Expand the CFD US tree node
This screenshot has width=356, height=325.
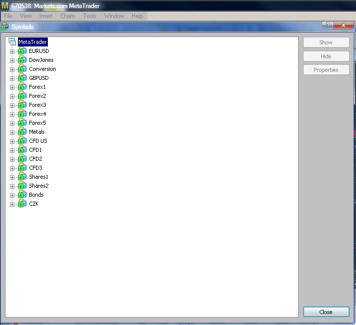point(12,141)
